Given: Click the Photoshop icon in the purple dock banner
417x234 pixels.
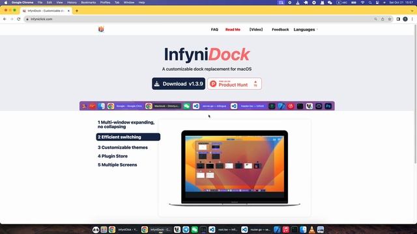Looking at the screenshot, I should coord(328,106).
